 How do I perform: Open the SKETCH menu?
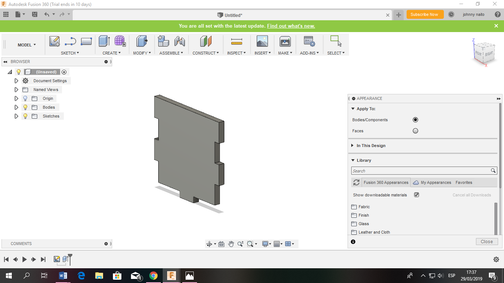click(x=70, y=53)
